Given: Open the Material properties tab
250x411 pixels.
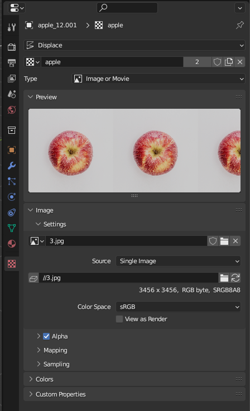Looking at the screenshot, I should pos(12,244).
